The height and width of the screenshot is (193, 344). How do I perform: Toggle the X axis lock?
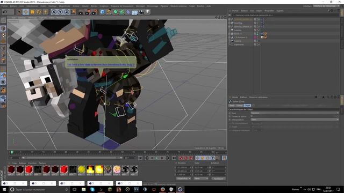click(54, 12)
